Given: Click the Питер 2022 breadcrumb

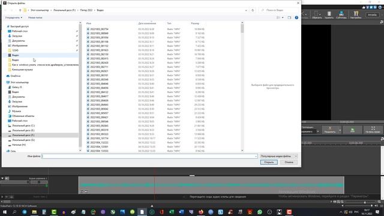Looking at the screenshot, I should point(86,10).
